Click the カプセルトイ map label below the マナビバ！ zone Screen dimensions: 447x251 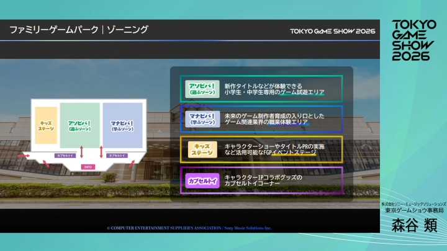[x=117, y=156]
